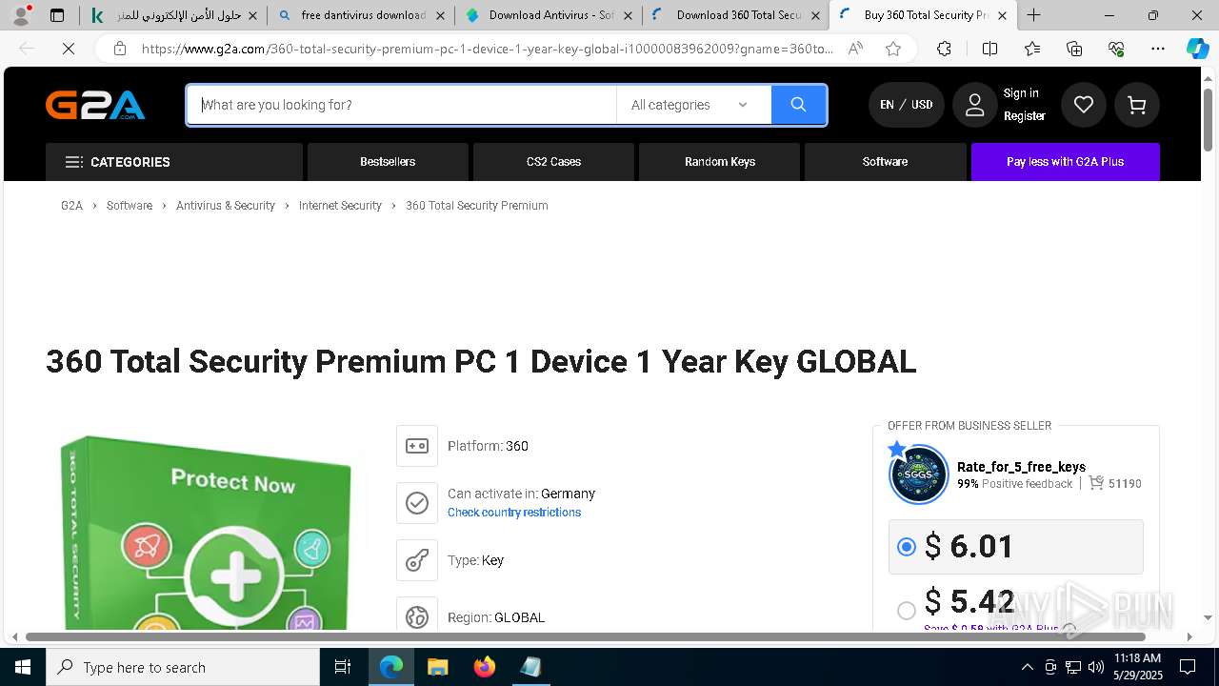The image size is (1219, 686).
Task: Click the Region globe icon
Action: point(417,616)
